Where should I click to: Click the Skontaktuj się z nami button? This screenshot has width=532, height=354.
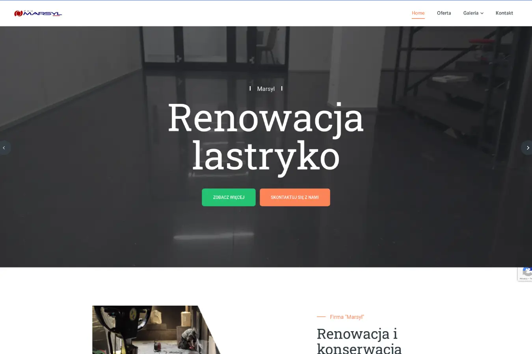click(295, 197)
